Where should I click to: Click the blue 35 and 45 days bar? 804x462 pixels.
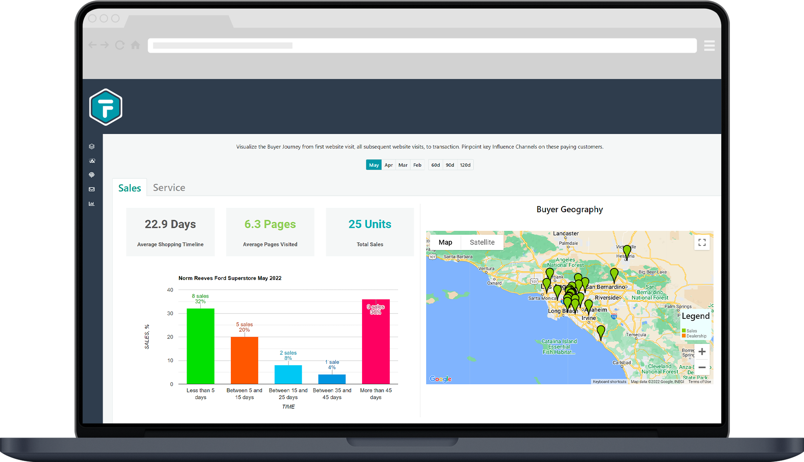[x=332, y=379]
